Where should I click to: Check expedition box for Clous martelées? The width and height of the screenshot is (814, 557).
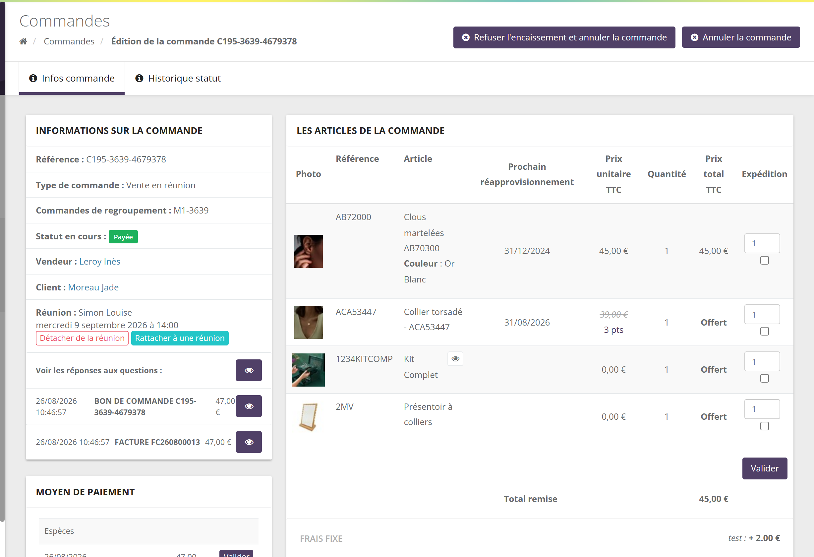(765, 260)
